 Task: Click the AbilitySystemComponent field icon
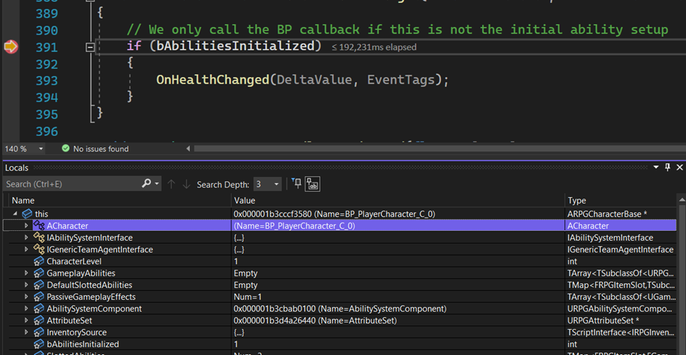[x=39, y=309]
